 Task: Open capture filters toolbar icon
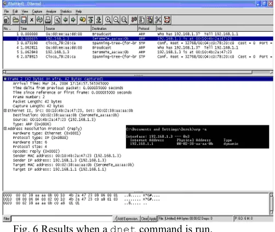[134, 20]
